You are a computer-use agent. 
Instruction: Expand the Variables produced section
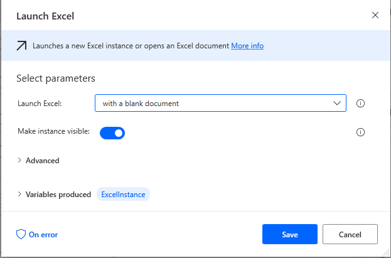(x=55, y=195)
